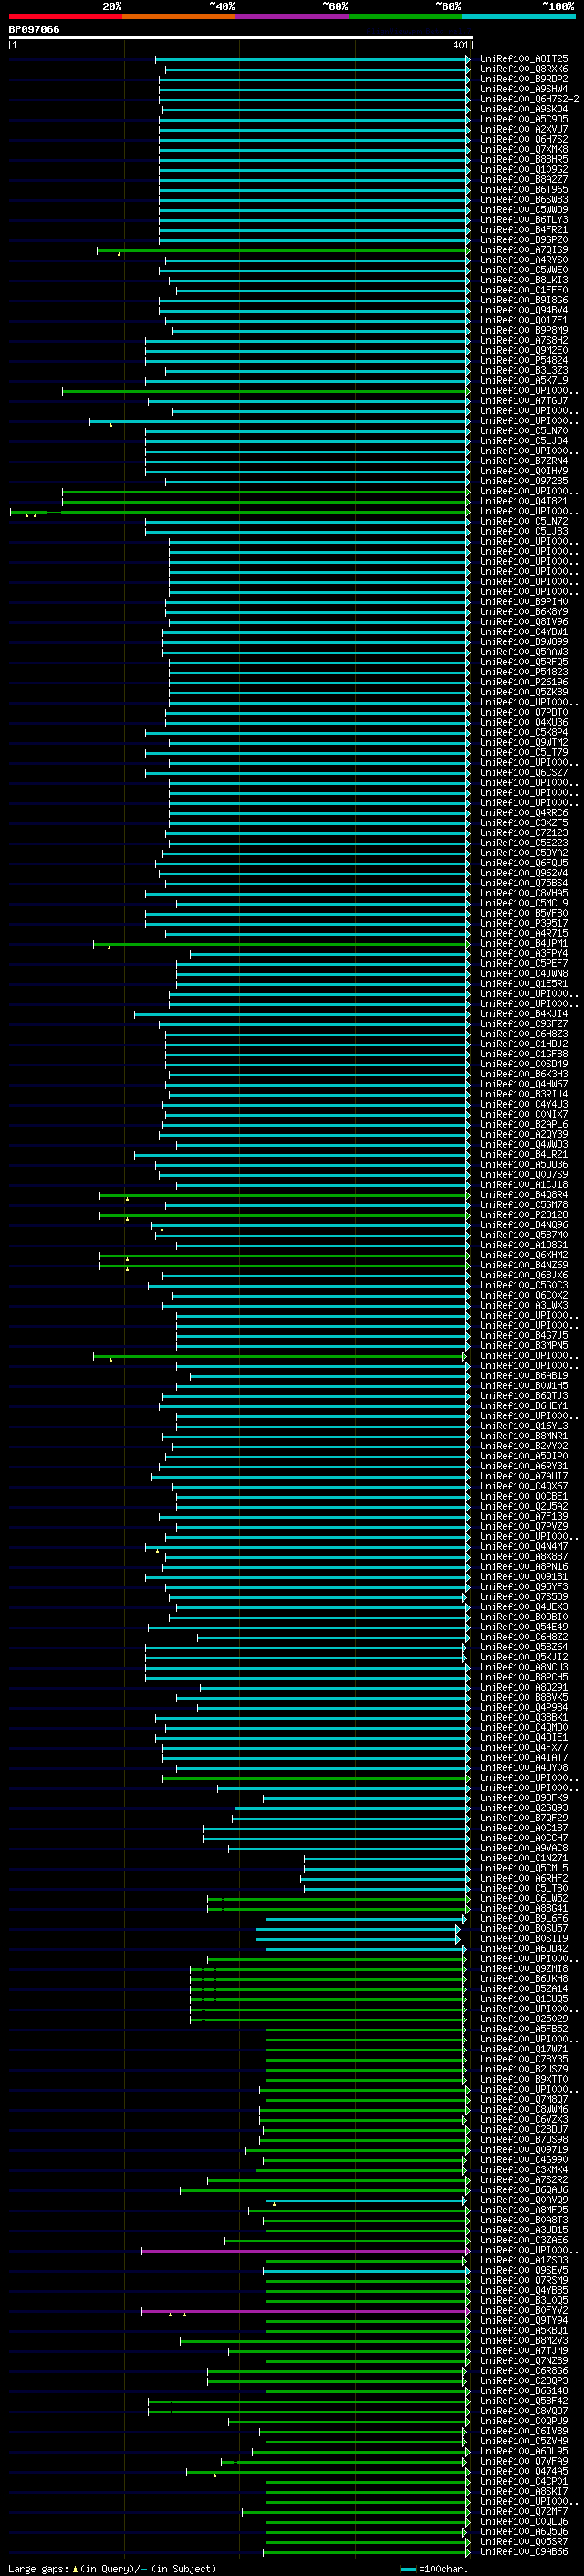This screenshot has height=2576, width=584.
Task: Click the UniRef100_Q4T821 hit label
Action: (x=524, y=501)
